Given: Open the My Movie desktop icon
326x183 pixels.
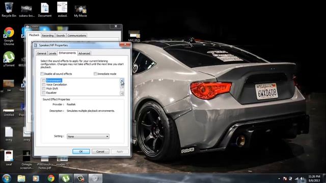Looking at the screenshot, I should [x=80, y=11].
